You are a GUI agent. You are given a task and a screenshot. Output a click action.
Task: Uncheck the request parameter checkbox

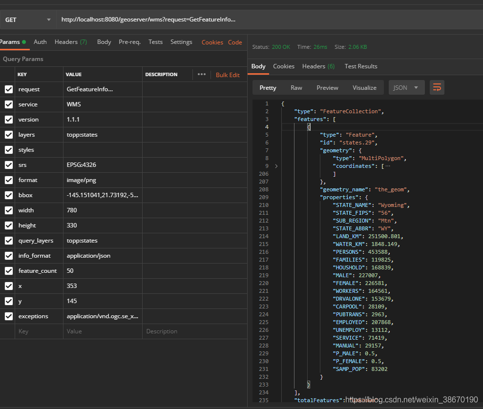click(x=9, y=89)
